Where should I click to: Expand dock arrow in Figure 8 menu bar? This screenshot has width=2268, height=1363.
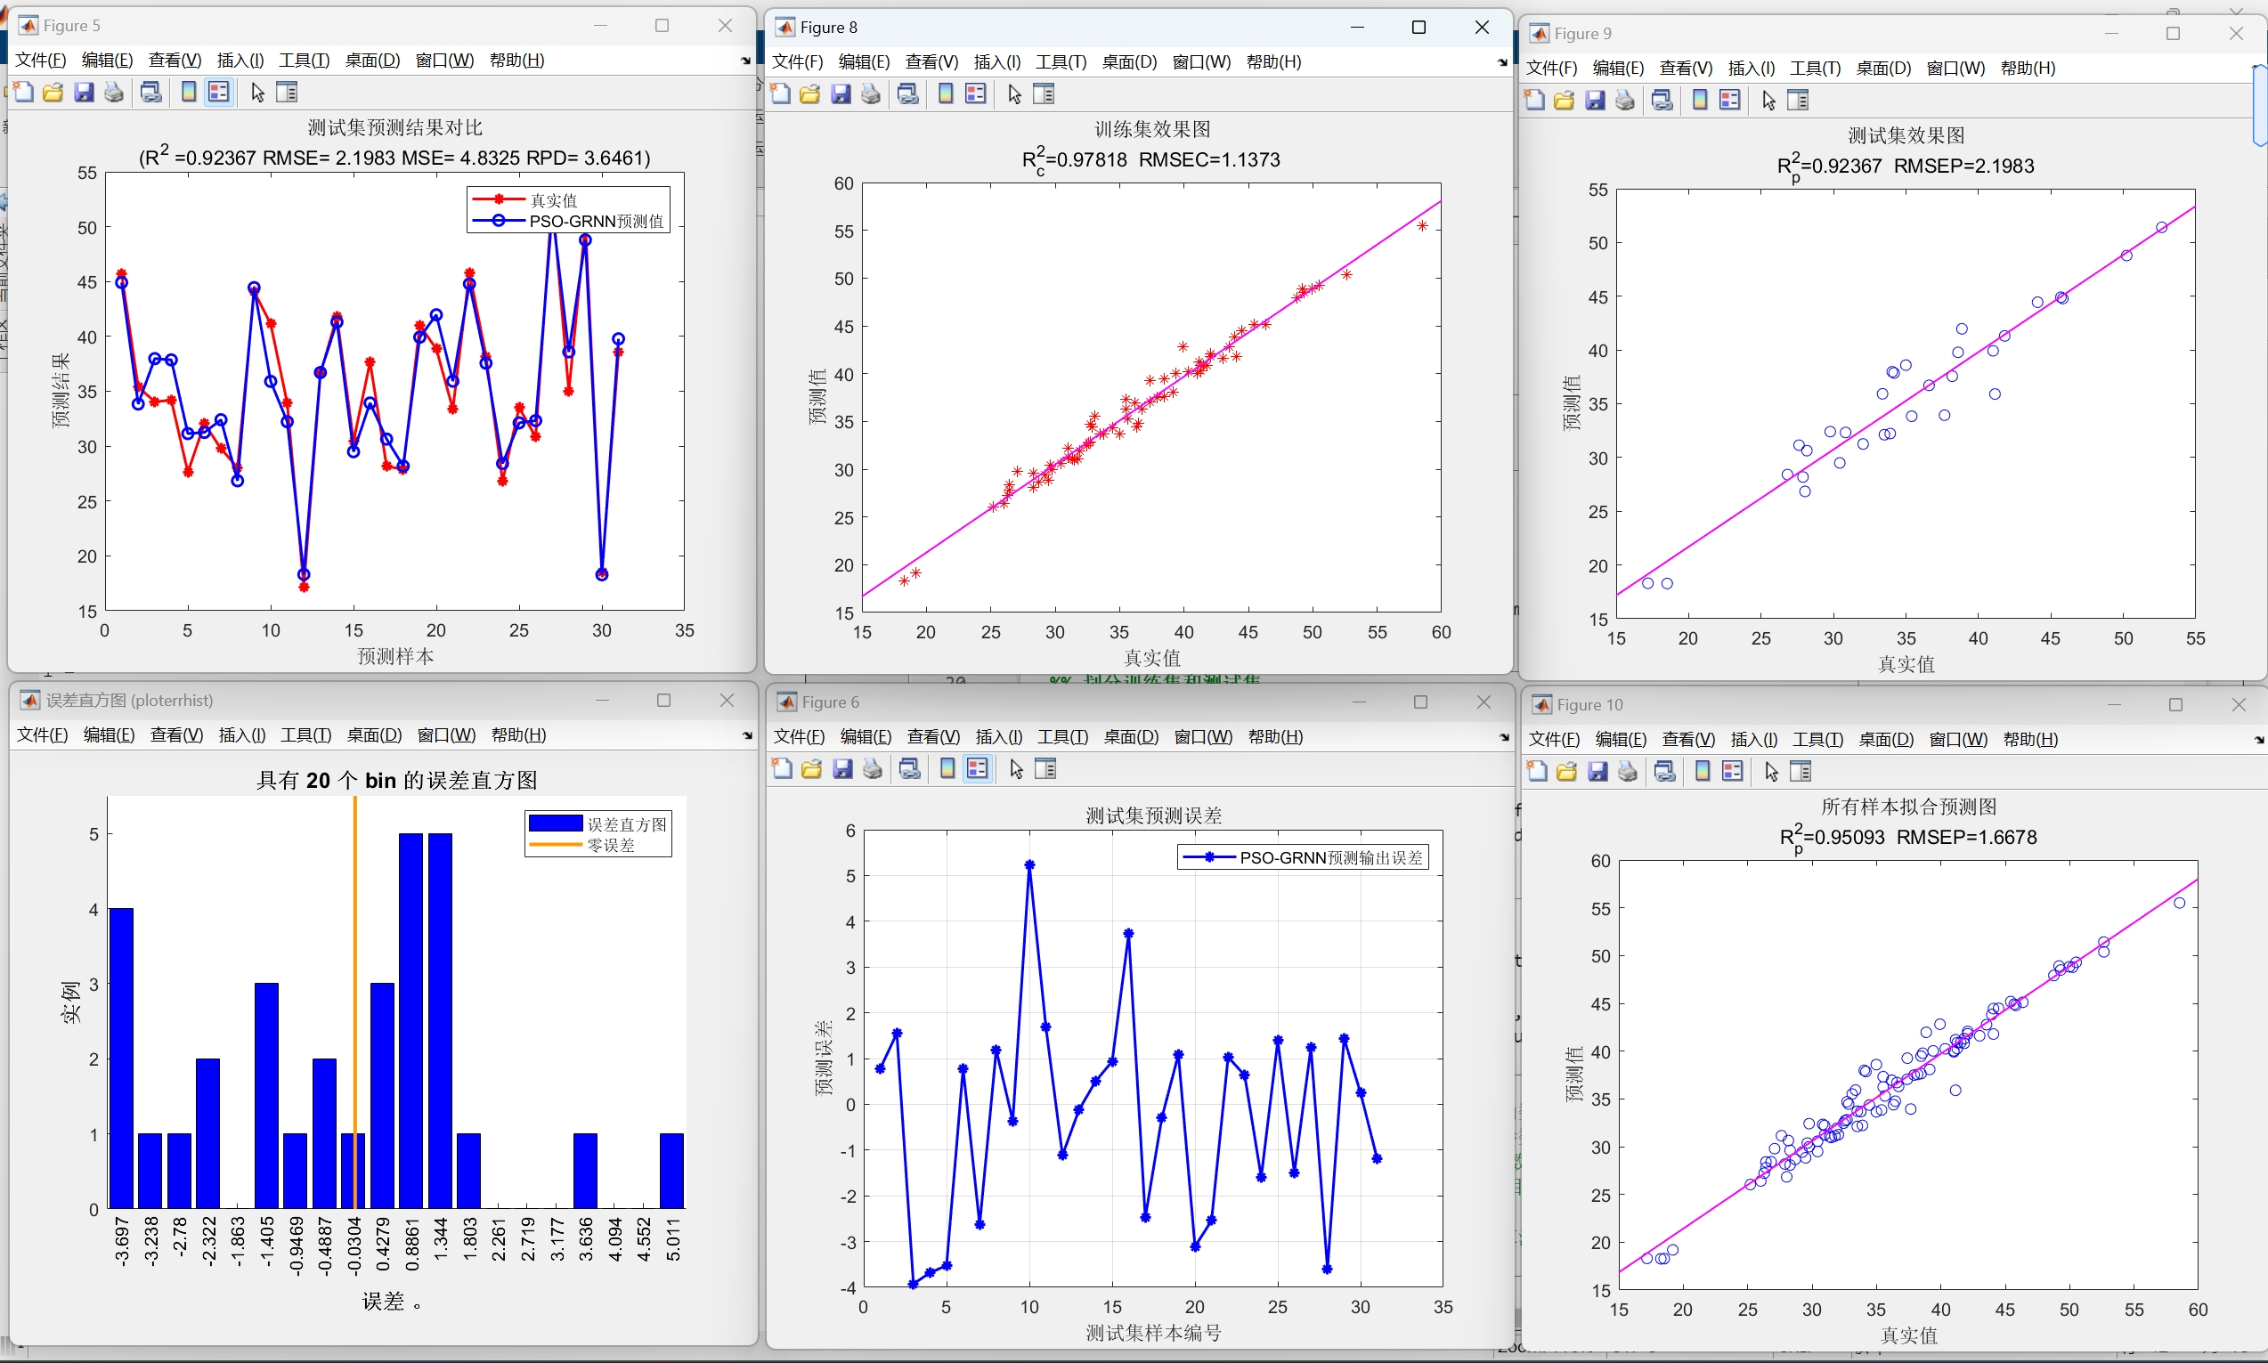pyautogui.click(x=1502, y=63)
